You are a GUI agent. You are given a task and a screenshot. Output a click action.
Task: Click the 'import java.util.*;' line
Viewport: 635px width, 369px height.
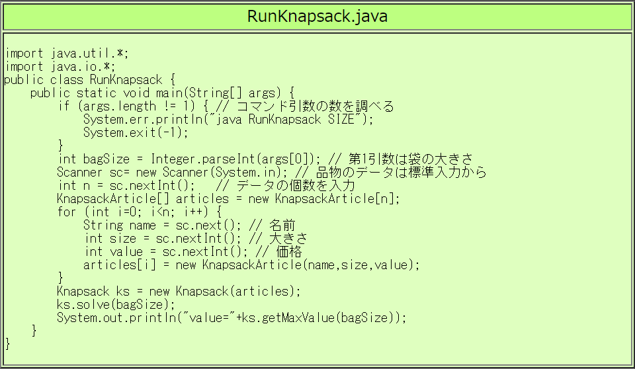tap(66, 54)
